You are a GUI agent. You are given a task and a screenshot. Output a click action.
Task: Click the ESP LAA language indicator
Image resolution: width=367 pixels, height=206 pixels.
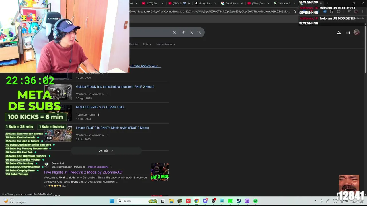(x=335, y=201)
